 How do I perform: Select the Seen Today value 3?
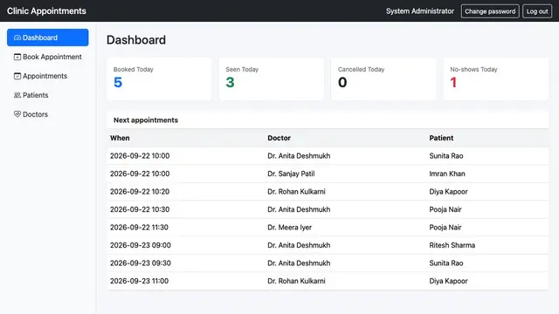(231, 83)
